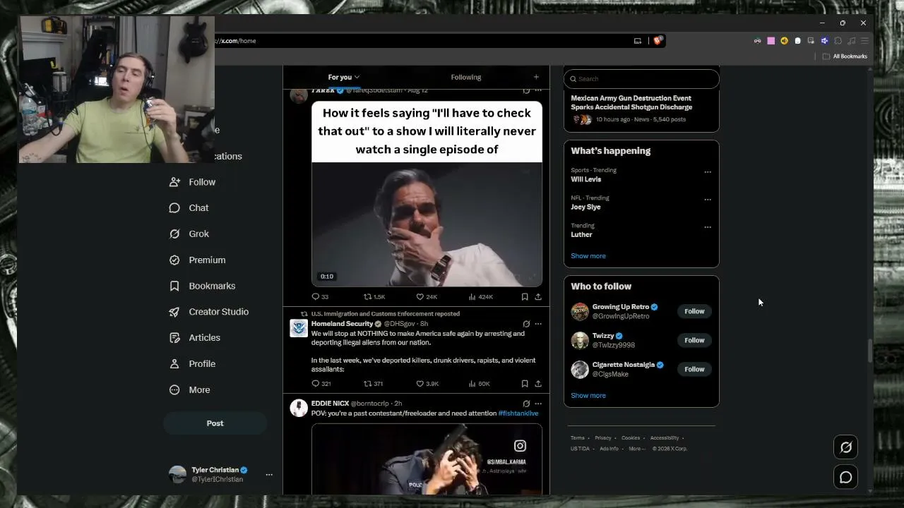View analytics for the 424K views post
The image size is (904, 508).
[x=480, y=297]
